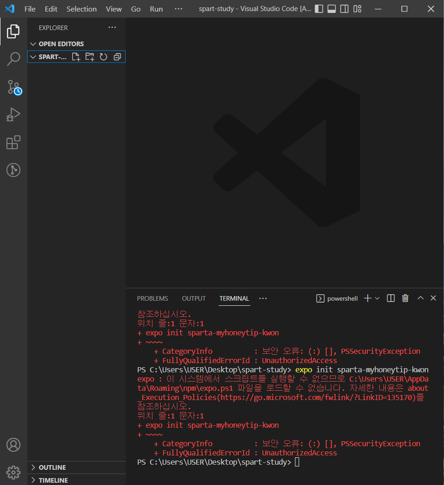This screenshot has height=485, width=444.
Task: Open the Extensions view
Action: [13, 142]
